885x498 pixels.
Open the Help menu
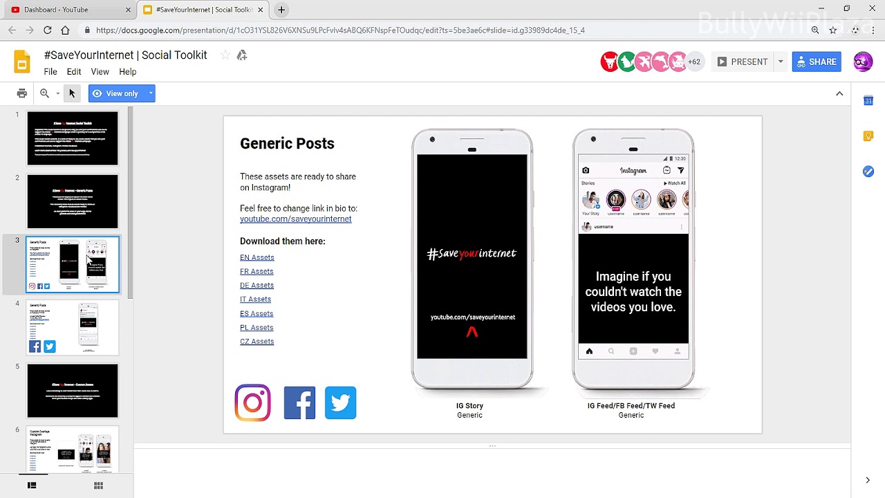[127, 72]
